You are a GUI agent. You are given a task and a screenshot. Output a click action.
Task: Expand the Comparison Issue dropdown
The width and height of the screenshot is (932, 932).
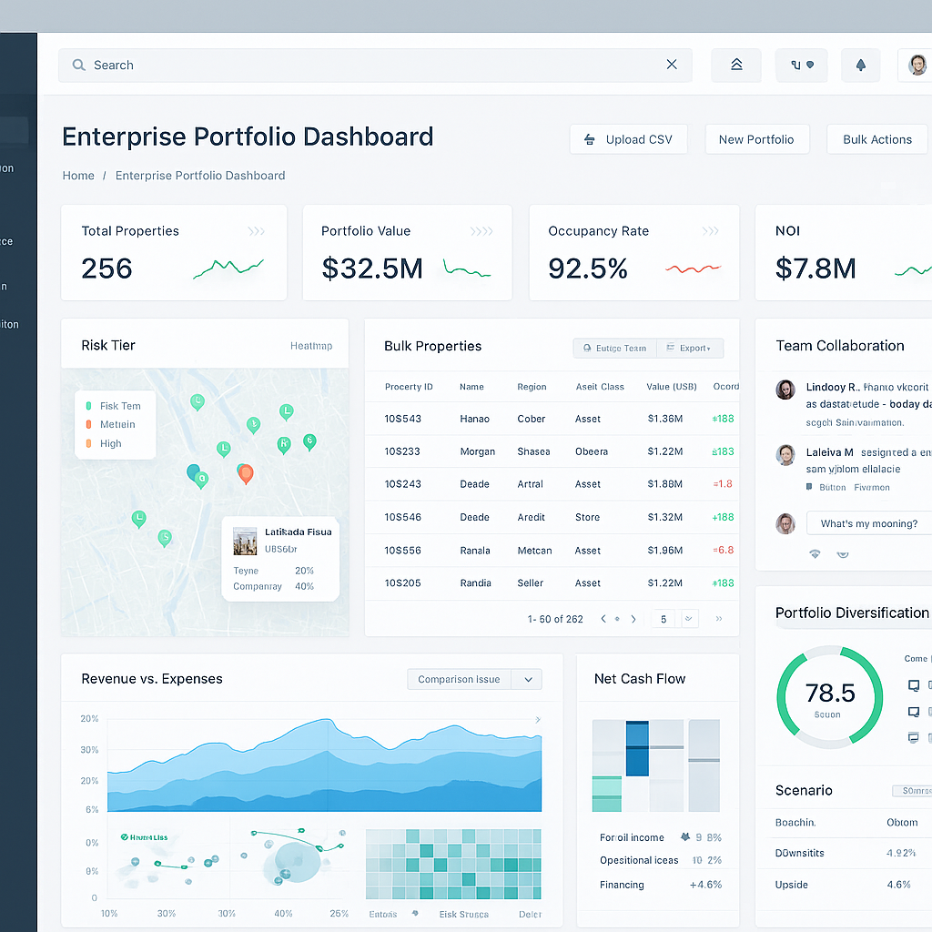[527, 679]
